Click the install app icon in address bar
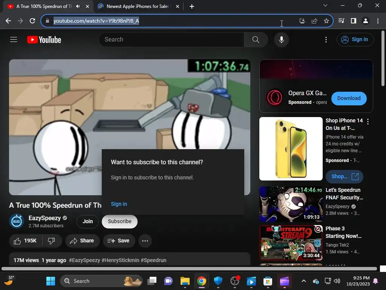This screenshot has height=290, width=386. [x=302, y=21]
